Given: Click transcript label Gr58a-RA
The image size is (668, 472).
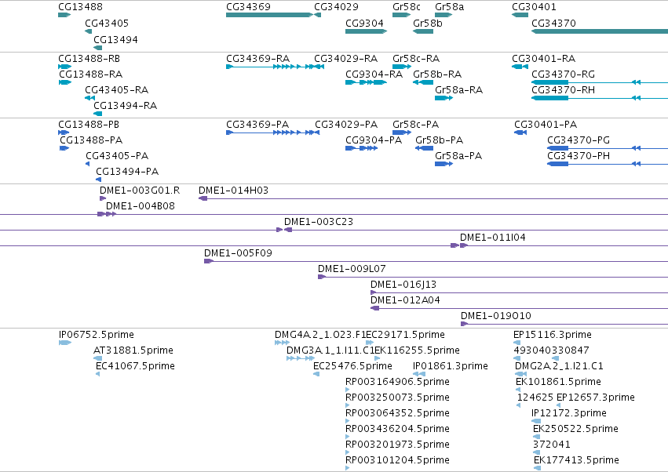Looking at the screenshot, I should pos(459,90).
